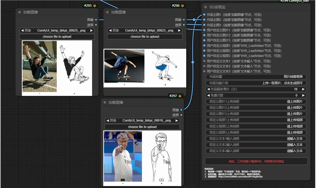Open the bilibili.com video tutorial link
Viewport: 316px width, 188px height.
pyautogui.click(x=241, y=177)
